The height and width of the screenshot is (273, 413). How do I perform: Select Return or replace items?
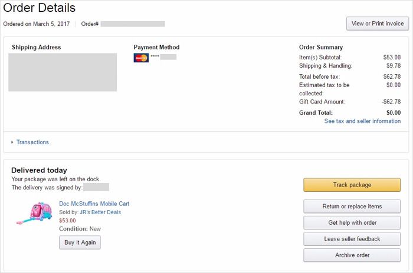(352, 207)
